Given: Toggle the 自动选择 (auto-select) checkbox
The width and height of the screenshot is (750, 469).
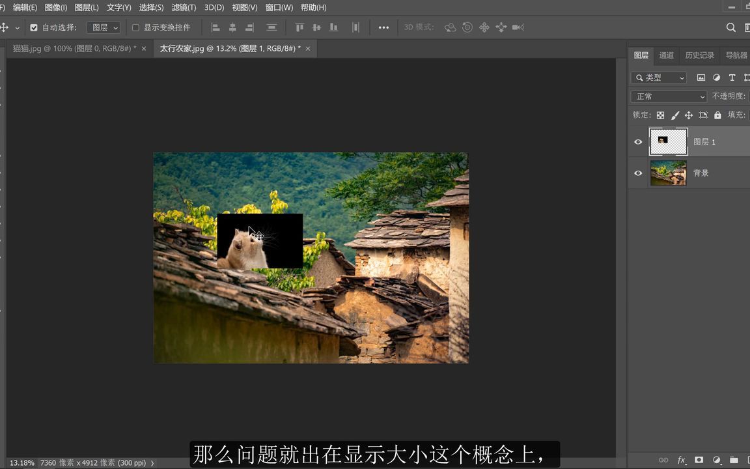Looking at the screenshot, I should point(34,27).
